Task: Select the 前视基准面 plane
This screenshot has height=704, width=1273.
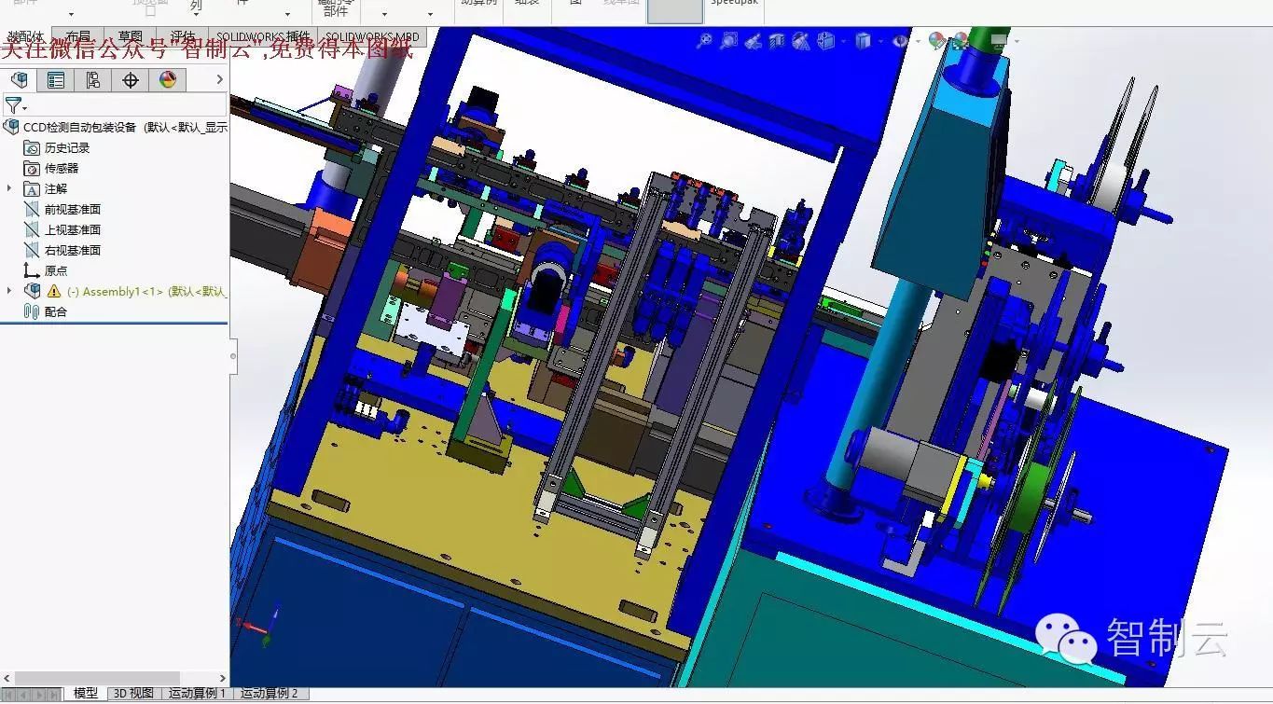Action: click(x=62, y=209)
